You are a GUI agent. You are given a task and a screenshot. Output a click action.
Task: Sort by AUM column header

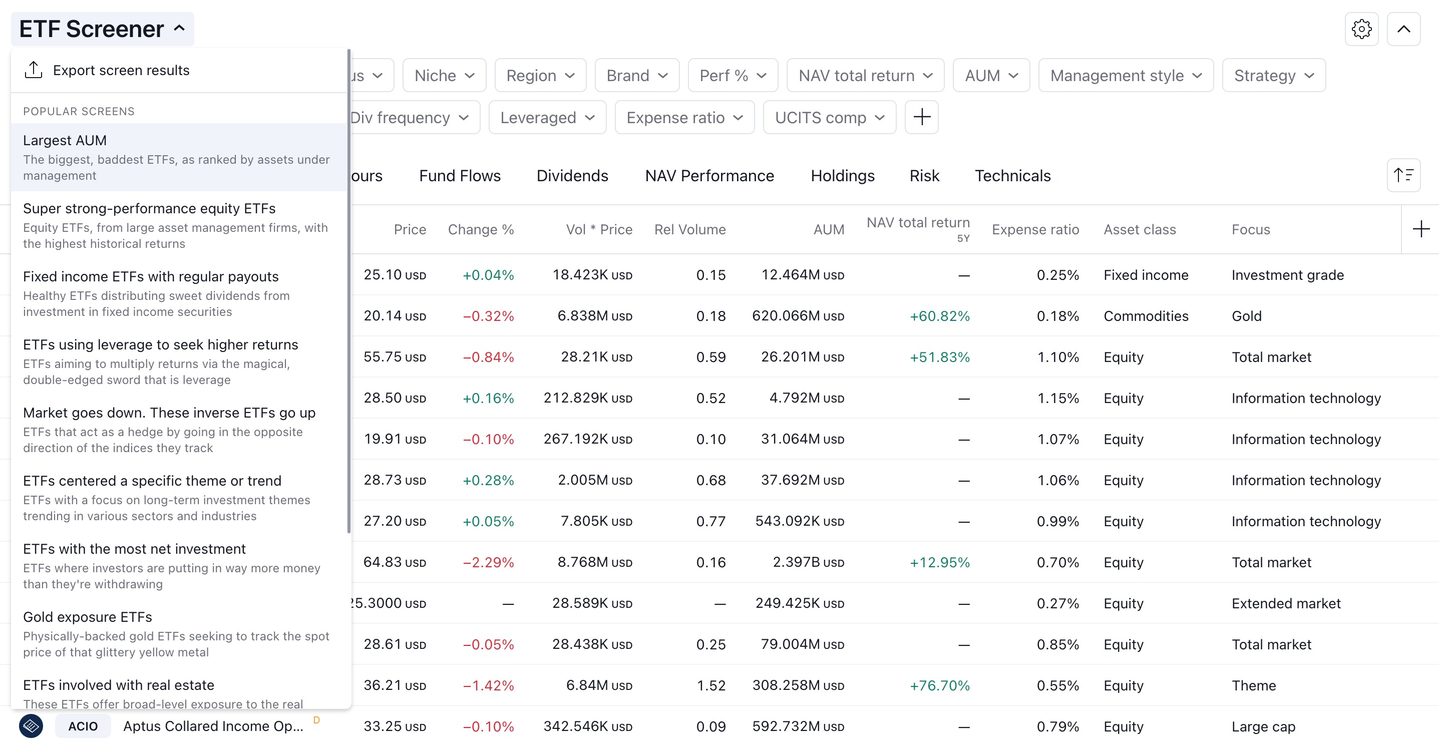pyautogui.click(x=829, y=229)
